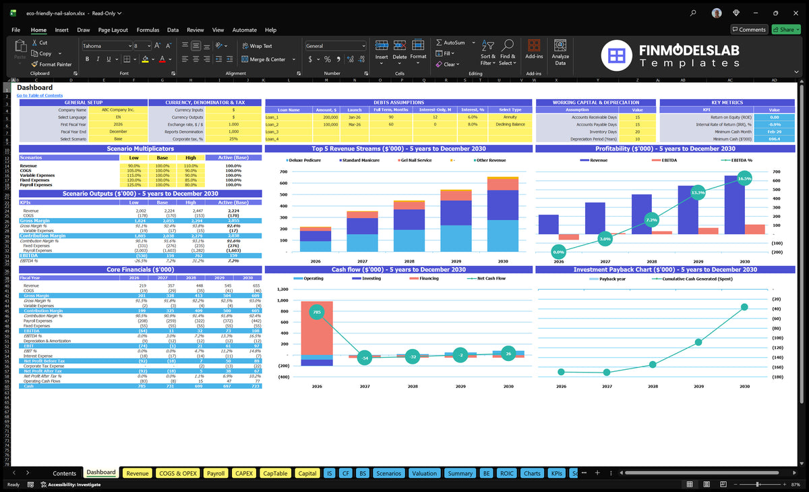This screenshot has width=809, height=492.
Task: Click the Increase Font Size icon
Action: pyautogui.click(x=158, y=46)
